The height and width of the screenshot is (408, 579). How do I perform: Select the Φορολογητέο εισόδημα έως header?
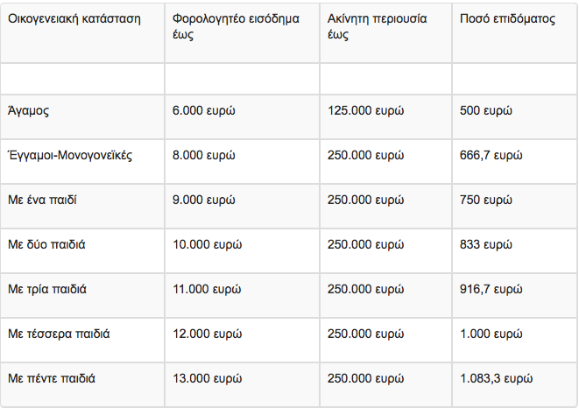(x=242, y=33)
